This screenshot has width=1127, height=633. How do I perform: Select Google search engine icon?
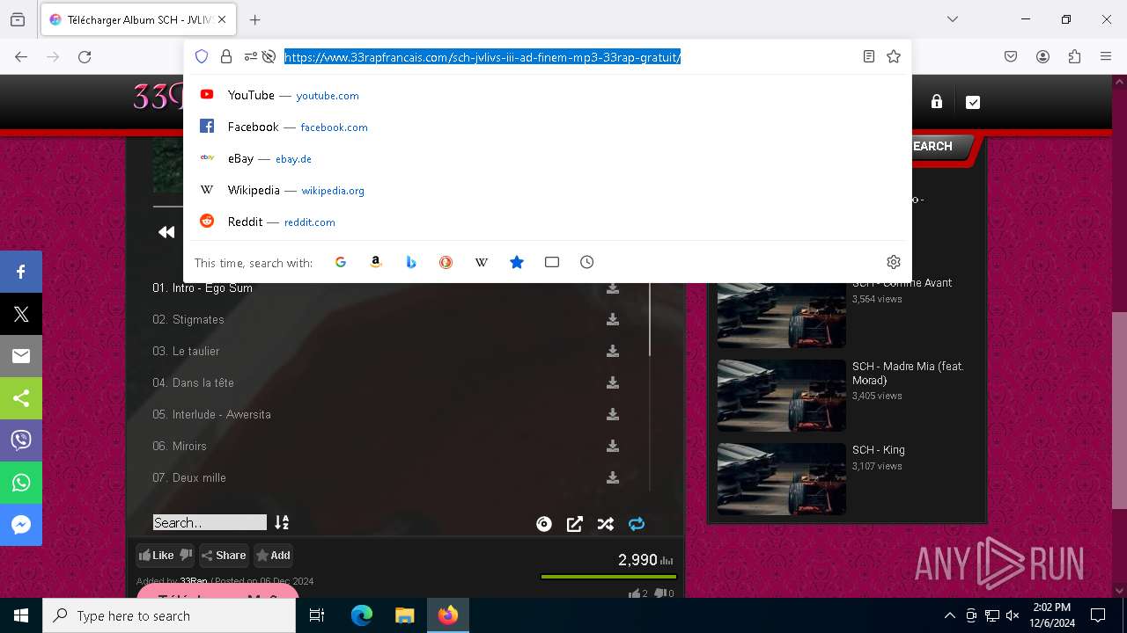point(341,262)
